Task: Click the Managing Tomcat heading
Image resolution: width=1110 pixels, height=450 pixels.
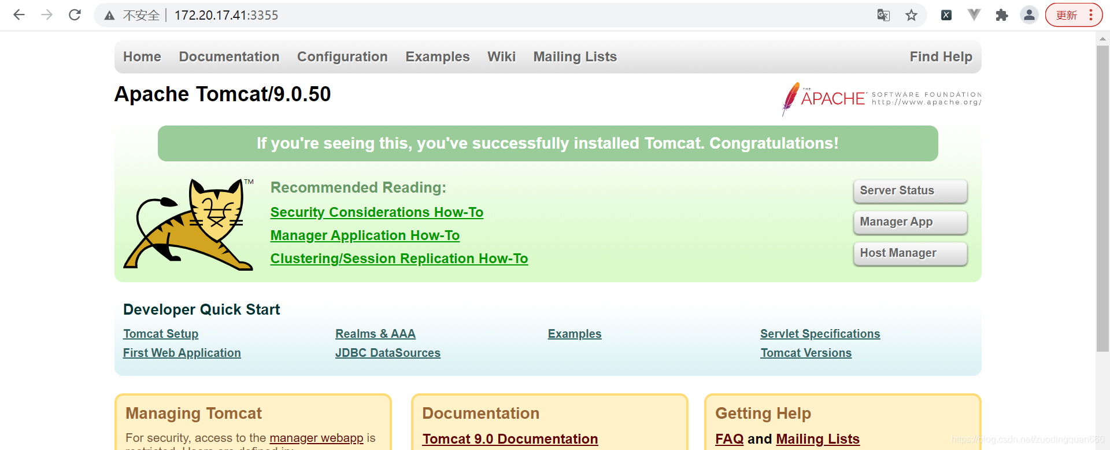Action: coord(194,413)
